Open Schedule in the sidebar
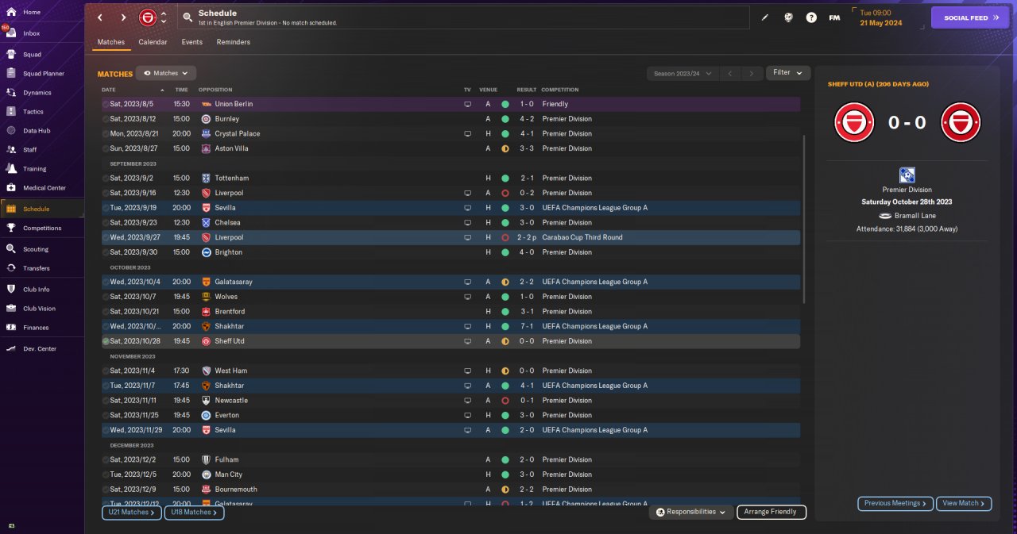The height and width of the screenshot is (534, 1017). tap(42, 209)
